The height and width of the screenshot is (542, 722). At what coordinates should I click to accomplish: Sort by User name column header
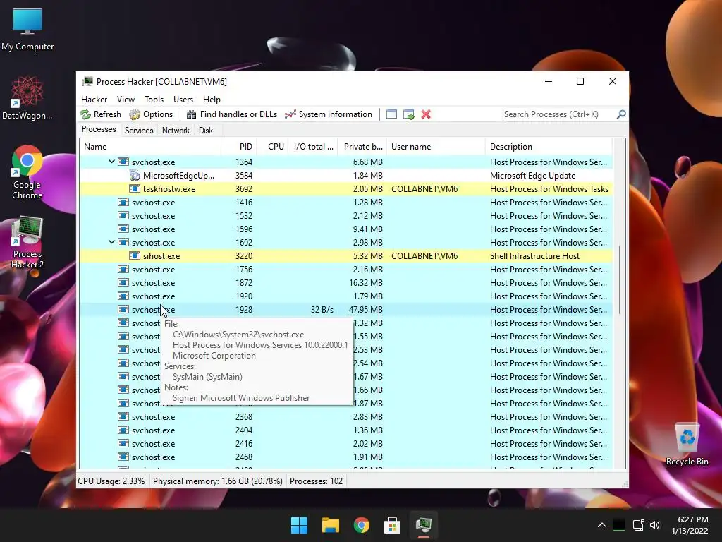coord(436,147)
